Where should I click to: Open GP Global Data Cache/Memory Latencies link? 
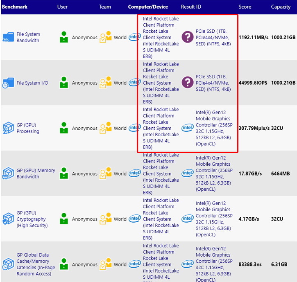coord(36,264)
